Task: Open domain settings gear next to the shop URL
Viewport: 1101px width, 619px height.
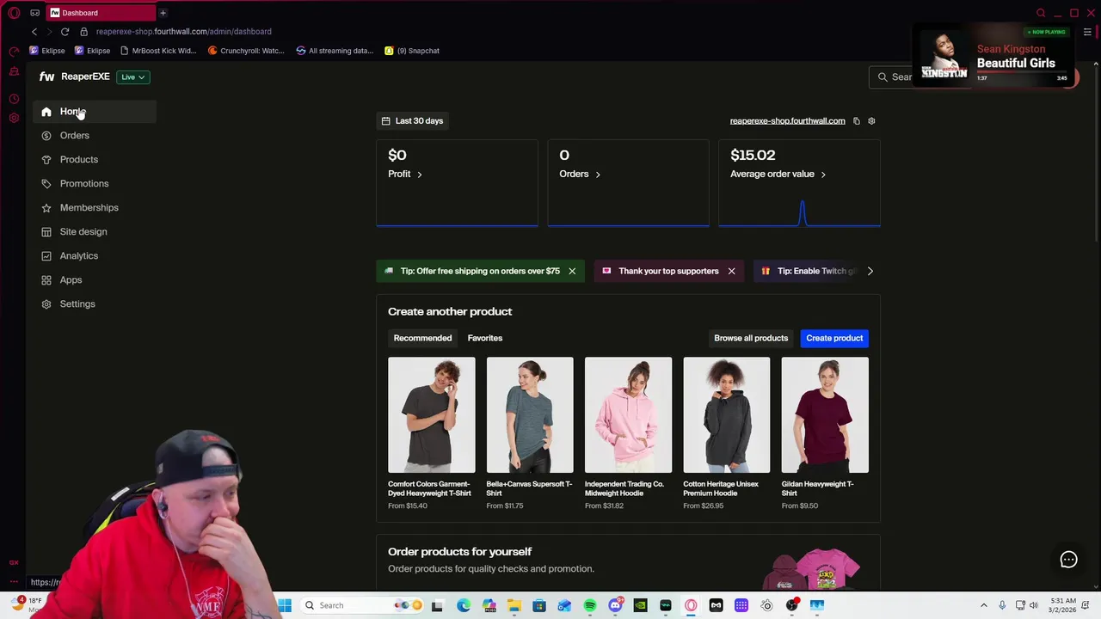Action: (x=871, y=121)
